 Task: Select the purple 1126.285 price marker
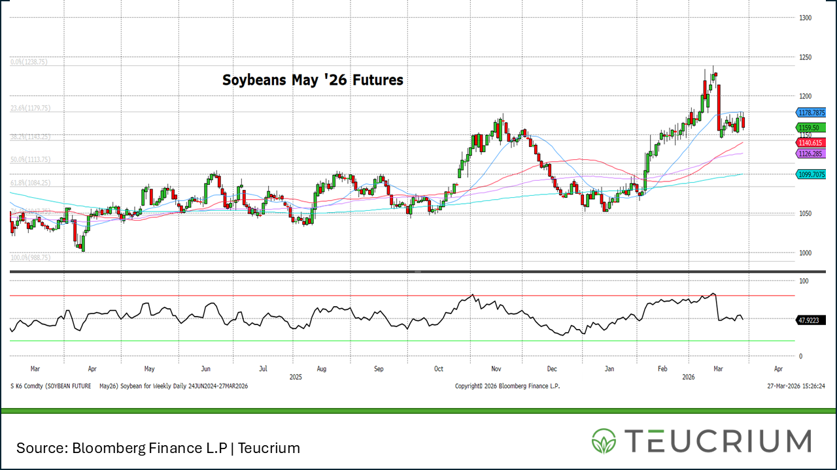(x=810, y=153)
